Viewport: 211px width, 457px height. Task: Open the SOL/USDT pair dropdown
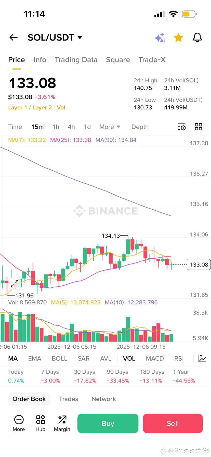tap(55, 37)
